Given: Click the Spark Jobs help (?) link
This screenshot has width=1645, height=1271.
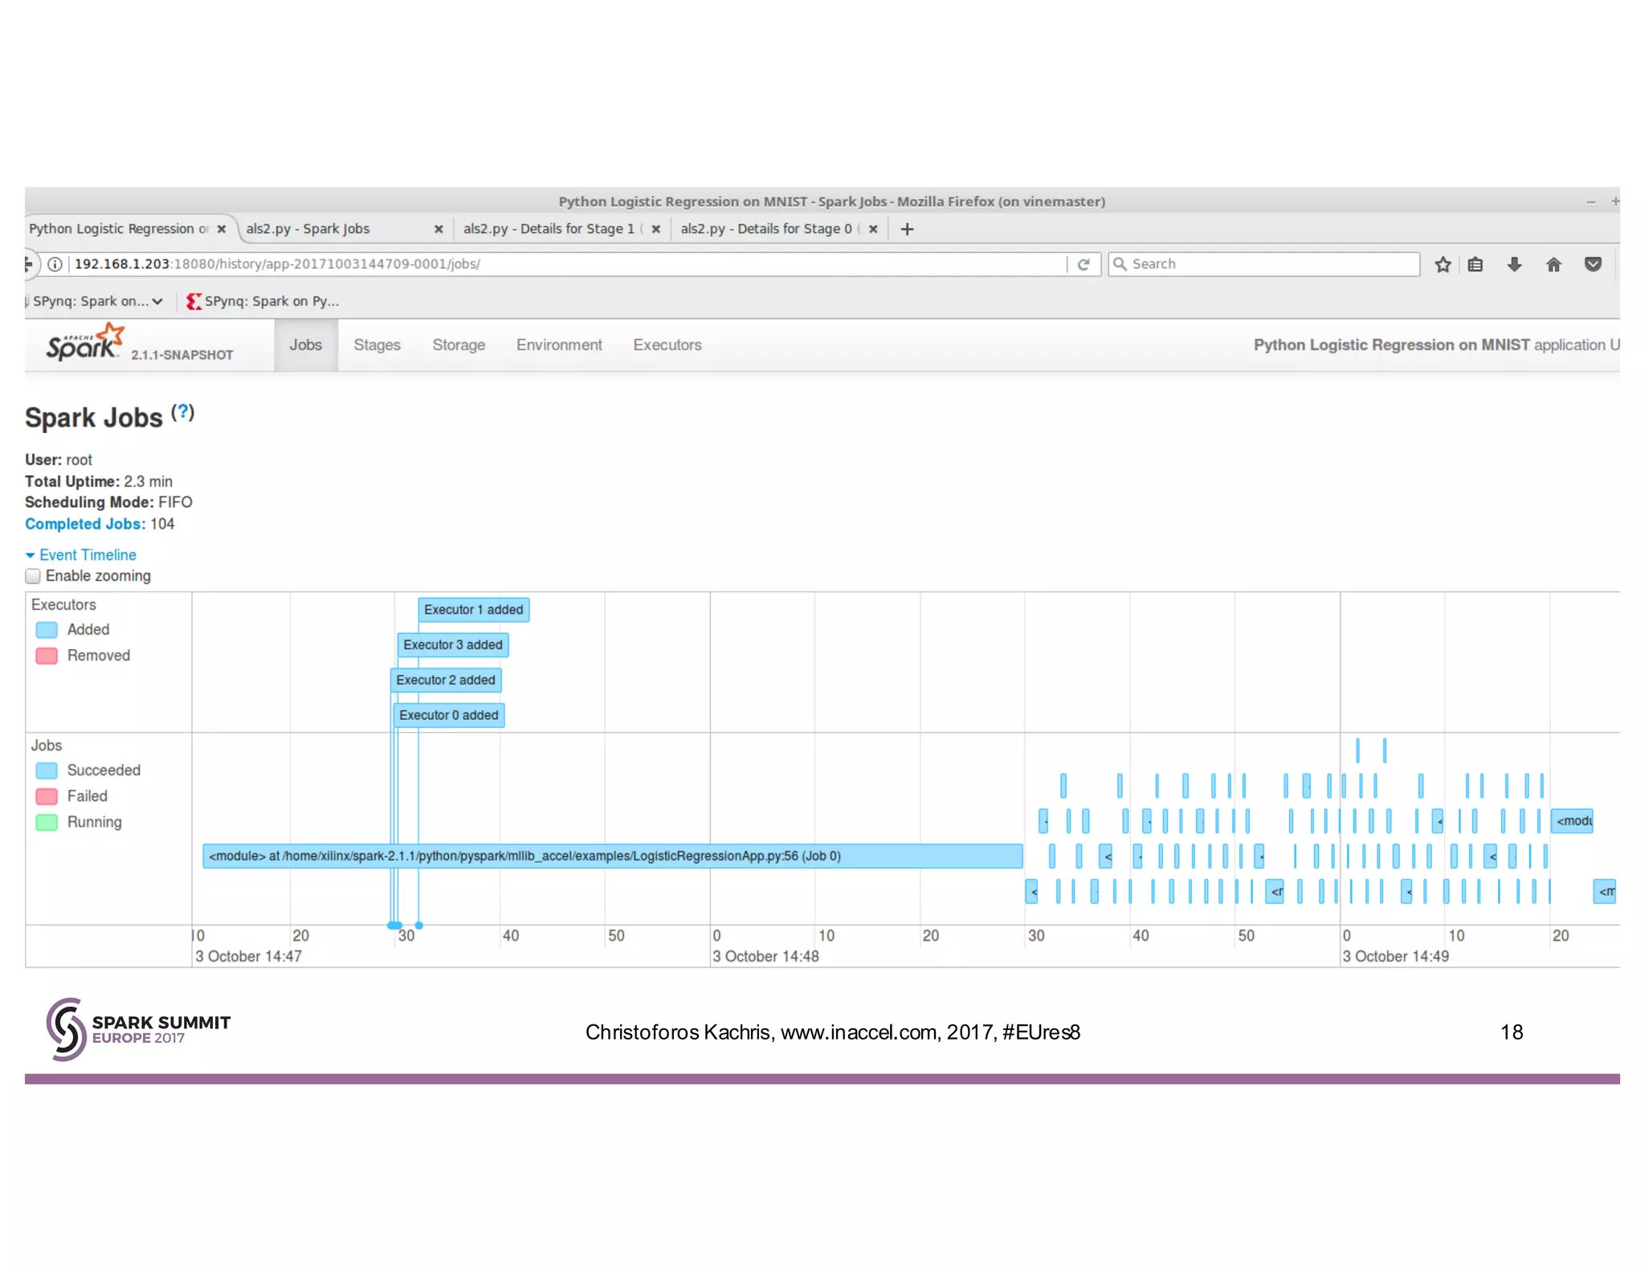Looking at the screenshot, I should [x=183, y=413].
